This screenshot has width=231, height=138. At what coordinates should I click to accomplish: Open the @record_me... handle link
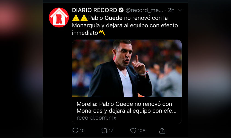(144, 10)
